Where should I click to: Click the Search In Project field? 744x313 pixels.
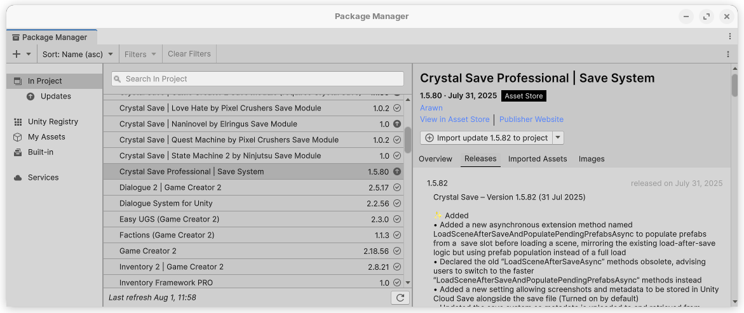coord(257,79)
